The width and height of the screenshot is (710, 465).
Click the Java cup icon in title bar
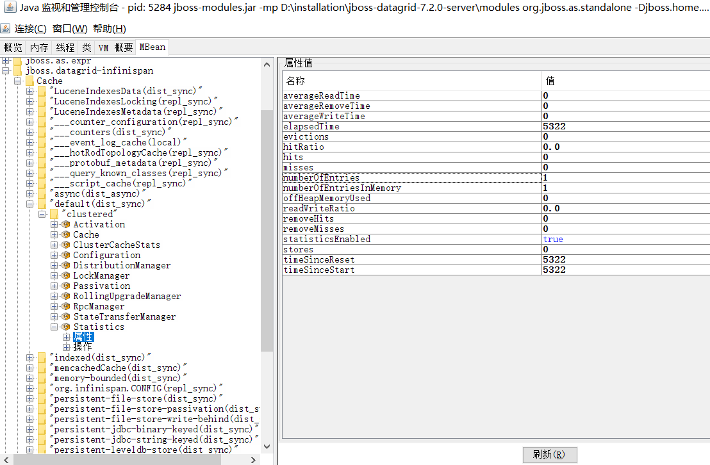tap(10, 7)
